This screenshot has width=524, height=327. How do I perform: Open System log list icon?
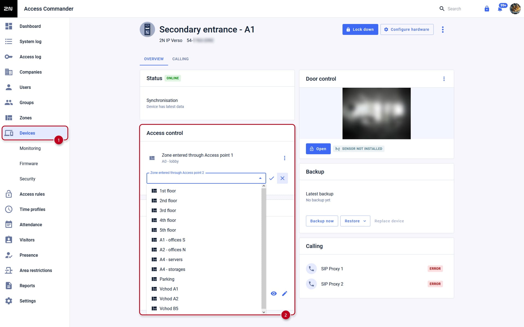9,41
